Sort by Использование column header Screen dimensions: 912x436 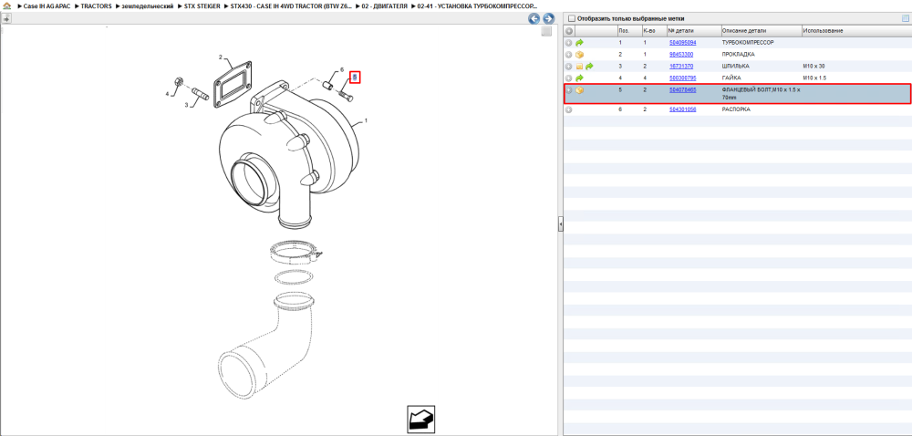856,31
